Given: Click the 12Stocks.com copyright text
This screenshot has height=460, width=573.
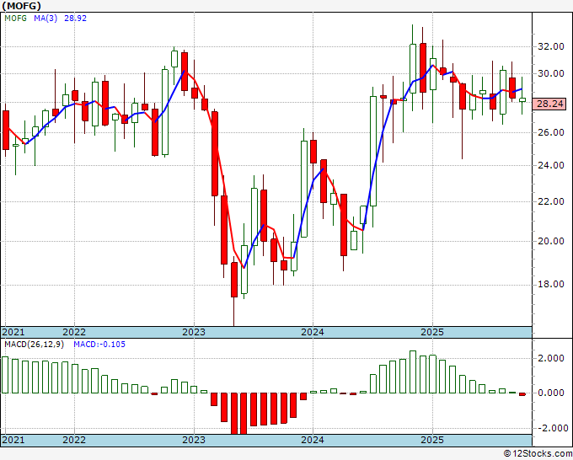Looking at the screenshot, I should (538, 454).
